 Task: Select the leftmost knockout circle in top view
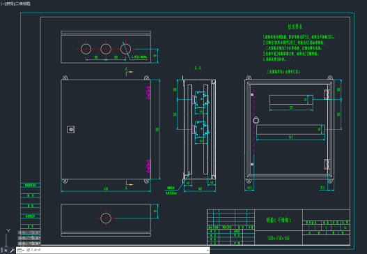(86, 49)
